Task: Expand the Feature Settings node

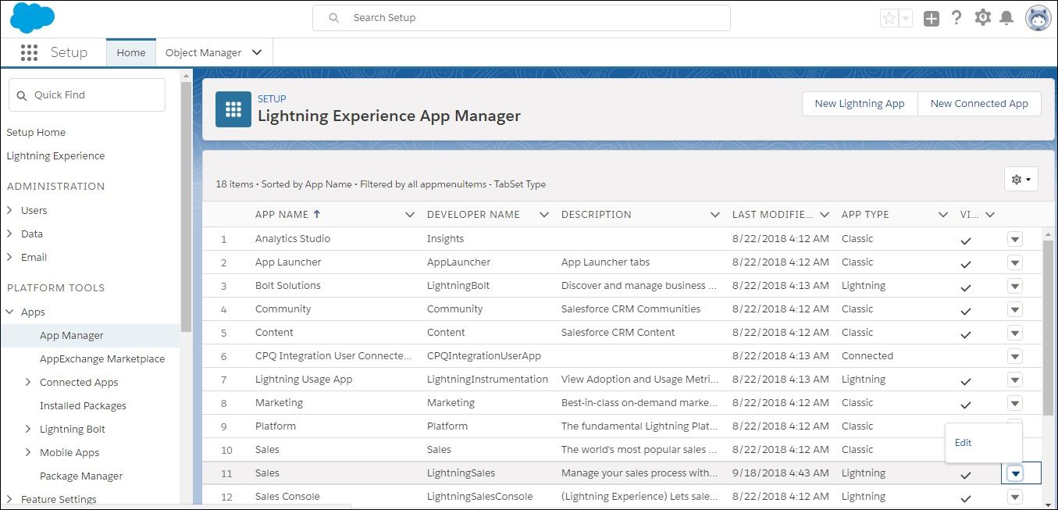Action: coord(9,499)
